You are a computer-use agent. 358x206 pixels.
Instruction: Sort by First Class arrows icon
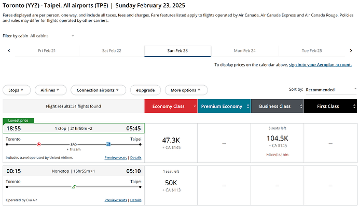point(354,106)
